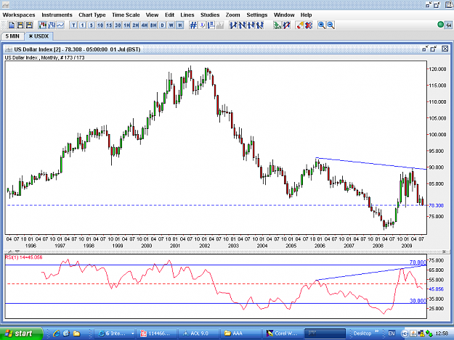
Task: Click the second line drawing tool icon
Action: click(242, 25)
